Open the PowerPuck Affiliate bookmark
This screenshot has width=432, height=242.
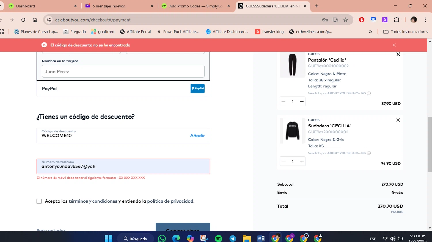coord(178,32)
